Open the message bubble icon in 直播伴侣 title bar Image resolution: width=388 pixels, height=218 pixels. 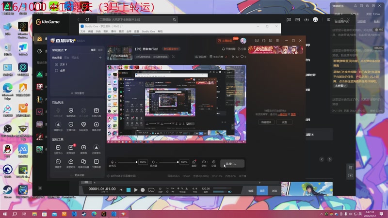257,41
